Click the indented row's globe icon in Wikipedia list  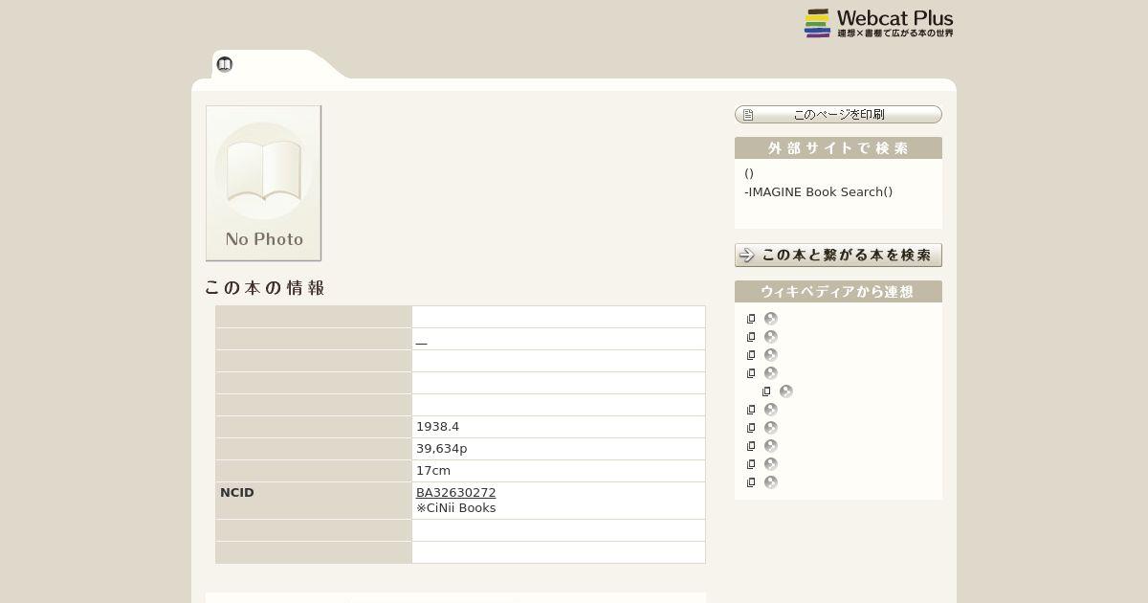pyautogui.click(x=786, y=391)
